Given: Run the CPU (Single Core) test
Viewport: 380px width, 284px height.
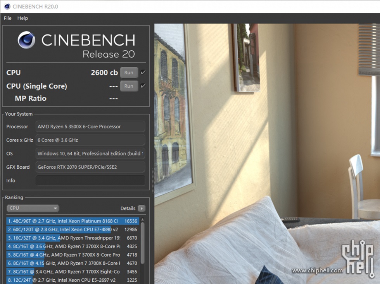Looking at the screenshot, I should coord(129,86).
